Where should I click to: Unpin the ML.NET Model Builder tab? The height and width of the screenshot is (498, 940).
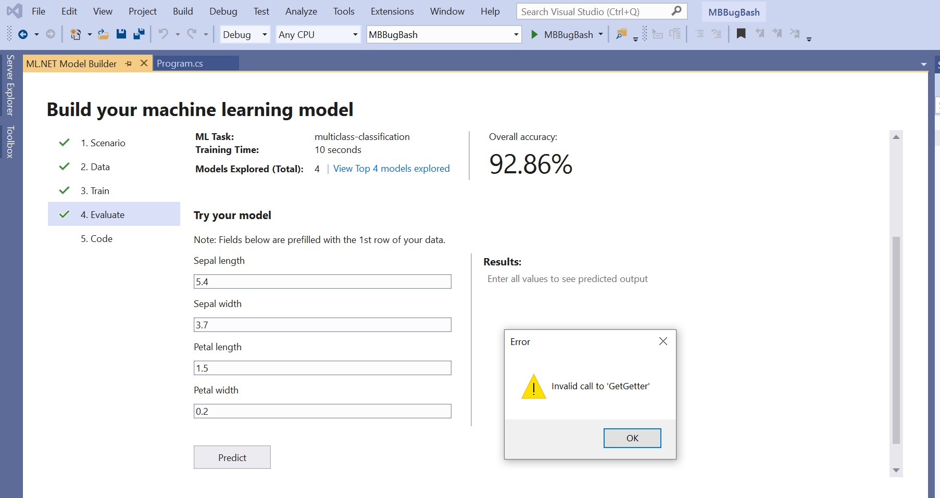point(129,63)
